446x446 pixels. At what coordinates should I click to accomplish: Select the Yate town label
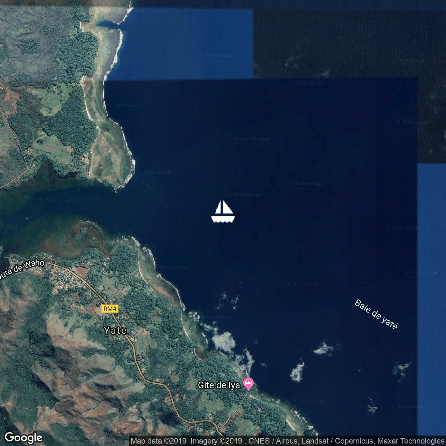[x=115, y=330]
